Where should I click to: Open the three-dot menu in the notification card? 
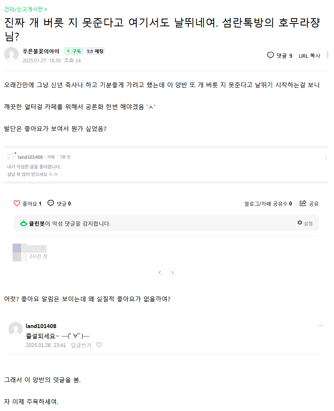click(x=326, y=157)
